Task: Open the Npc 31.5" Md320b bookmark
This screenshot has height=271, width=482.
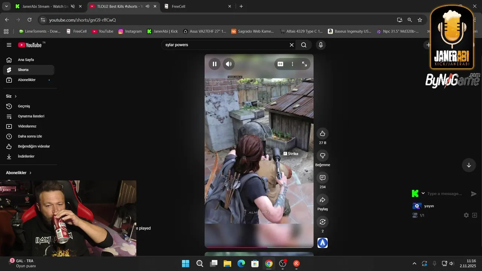Action: point(397,31)
